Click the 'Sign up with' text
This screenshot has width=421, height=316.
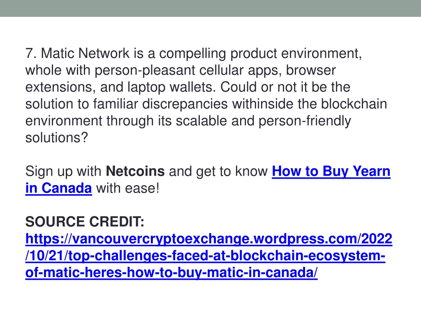(x=63, y=172)
